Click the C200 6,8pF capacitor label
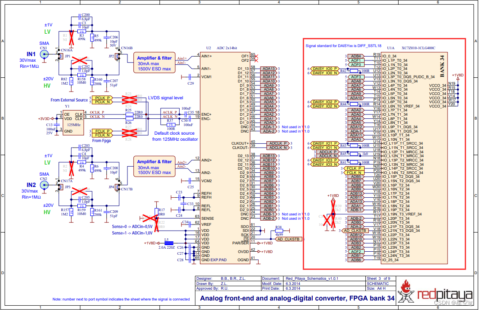479x310 pixels. (x=86, y=17)
